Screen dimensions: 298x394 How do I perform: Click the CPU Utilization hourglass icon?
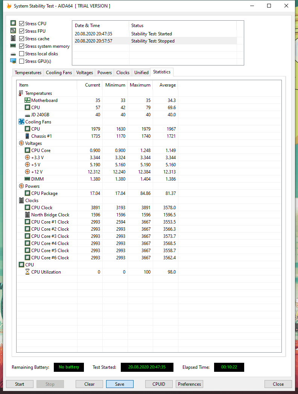coord(27,272)
